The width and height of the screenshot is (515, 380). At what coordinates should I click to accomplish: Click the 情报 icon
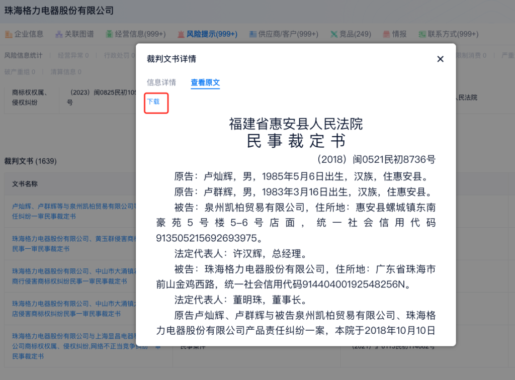(386, 34)
